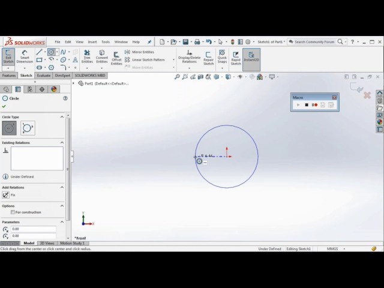Open Display/Delete Relations

(x=190, y=57)
